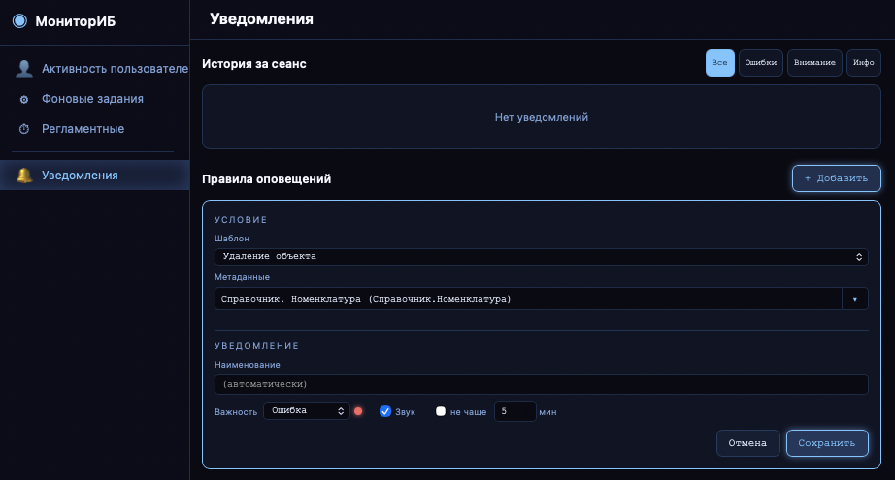Open the Шаблон dropdown Удаление объекта

pyautogui.click(x=541, y=257)
